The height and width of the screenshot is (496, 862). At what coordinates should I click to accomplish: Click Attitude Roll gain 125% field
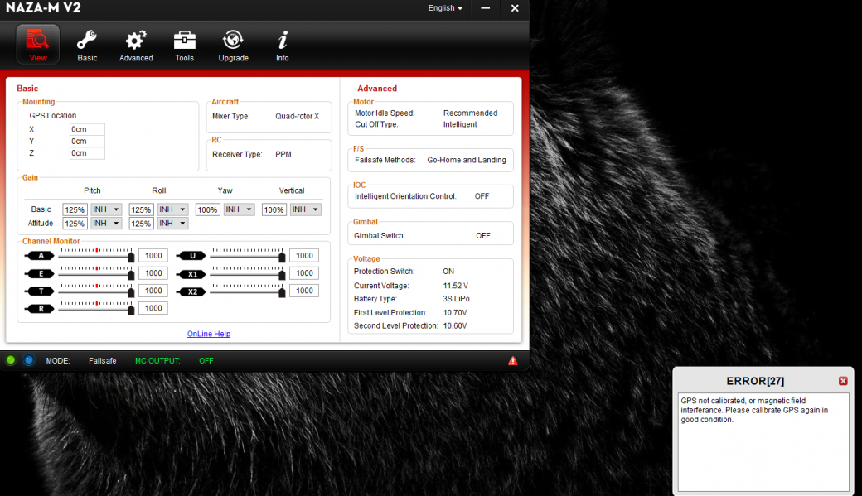pyautogui.click(x=141, y=224)
